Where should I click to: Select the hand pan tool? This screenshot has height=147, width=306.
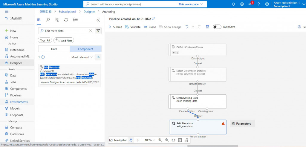pos(131,140)
